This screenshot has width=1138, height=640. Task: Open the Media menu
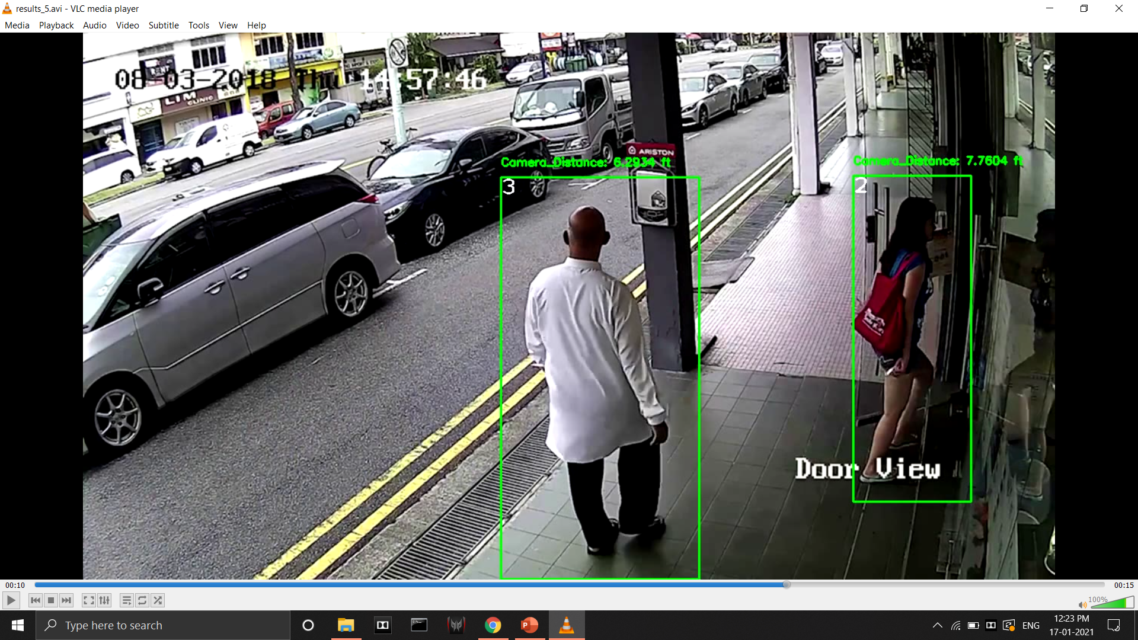point(17,25)
